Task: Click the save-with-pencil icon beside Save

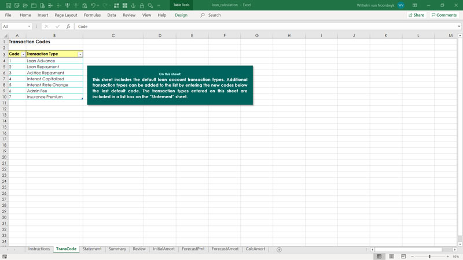Action: 17,5
